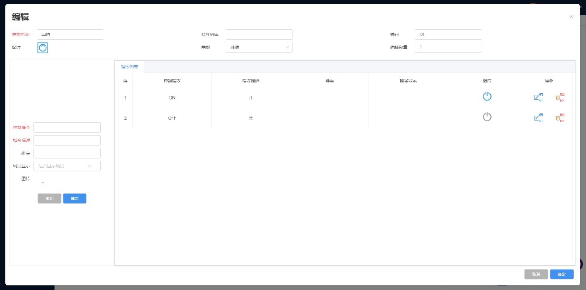
Task: Click the blue power icon in ON row
Action: tap(487, 97)
